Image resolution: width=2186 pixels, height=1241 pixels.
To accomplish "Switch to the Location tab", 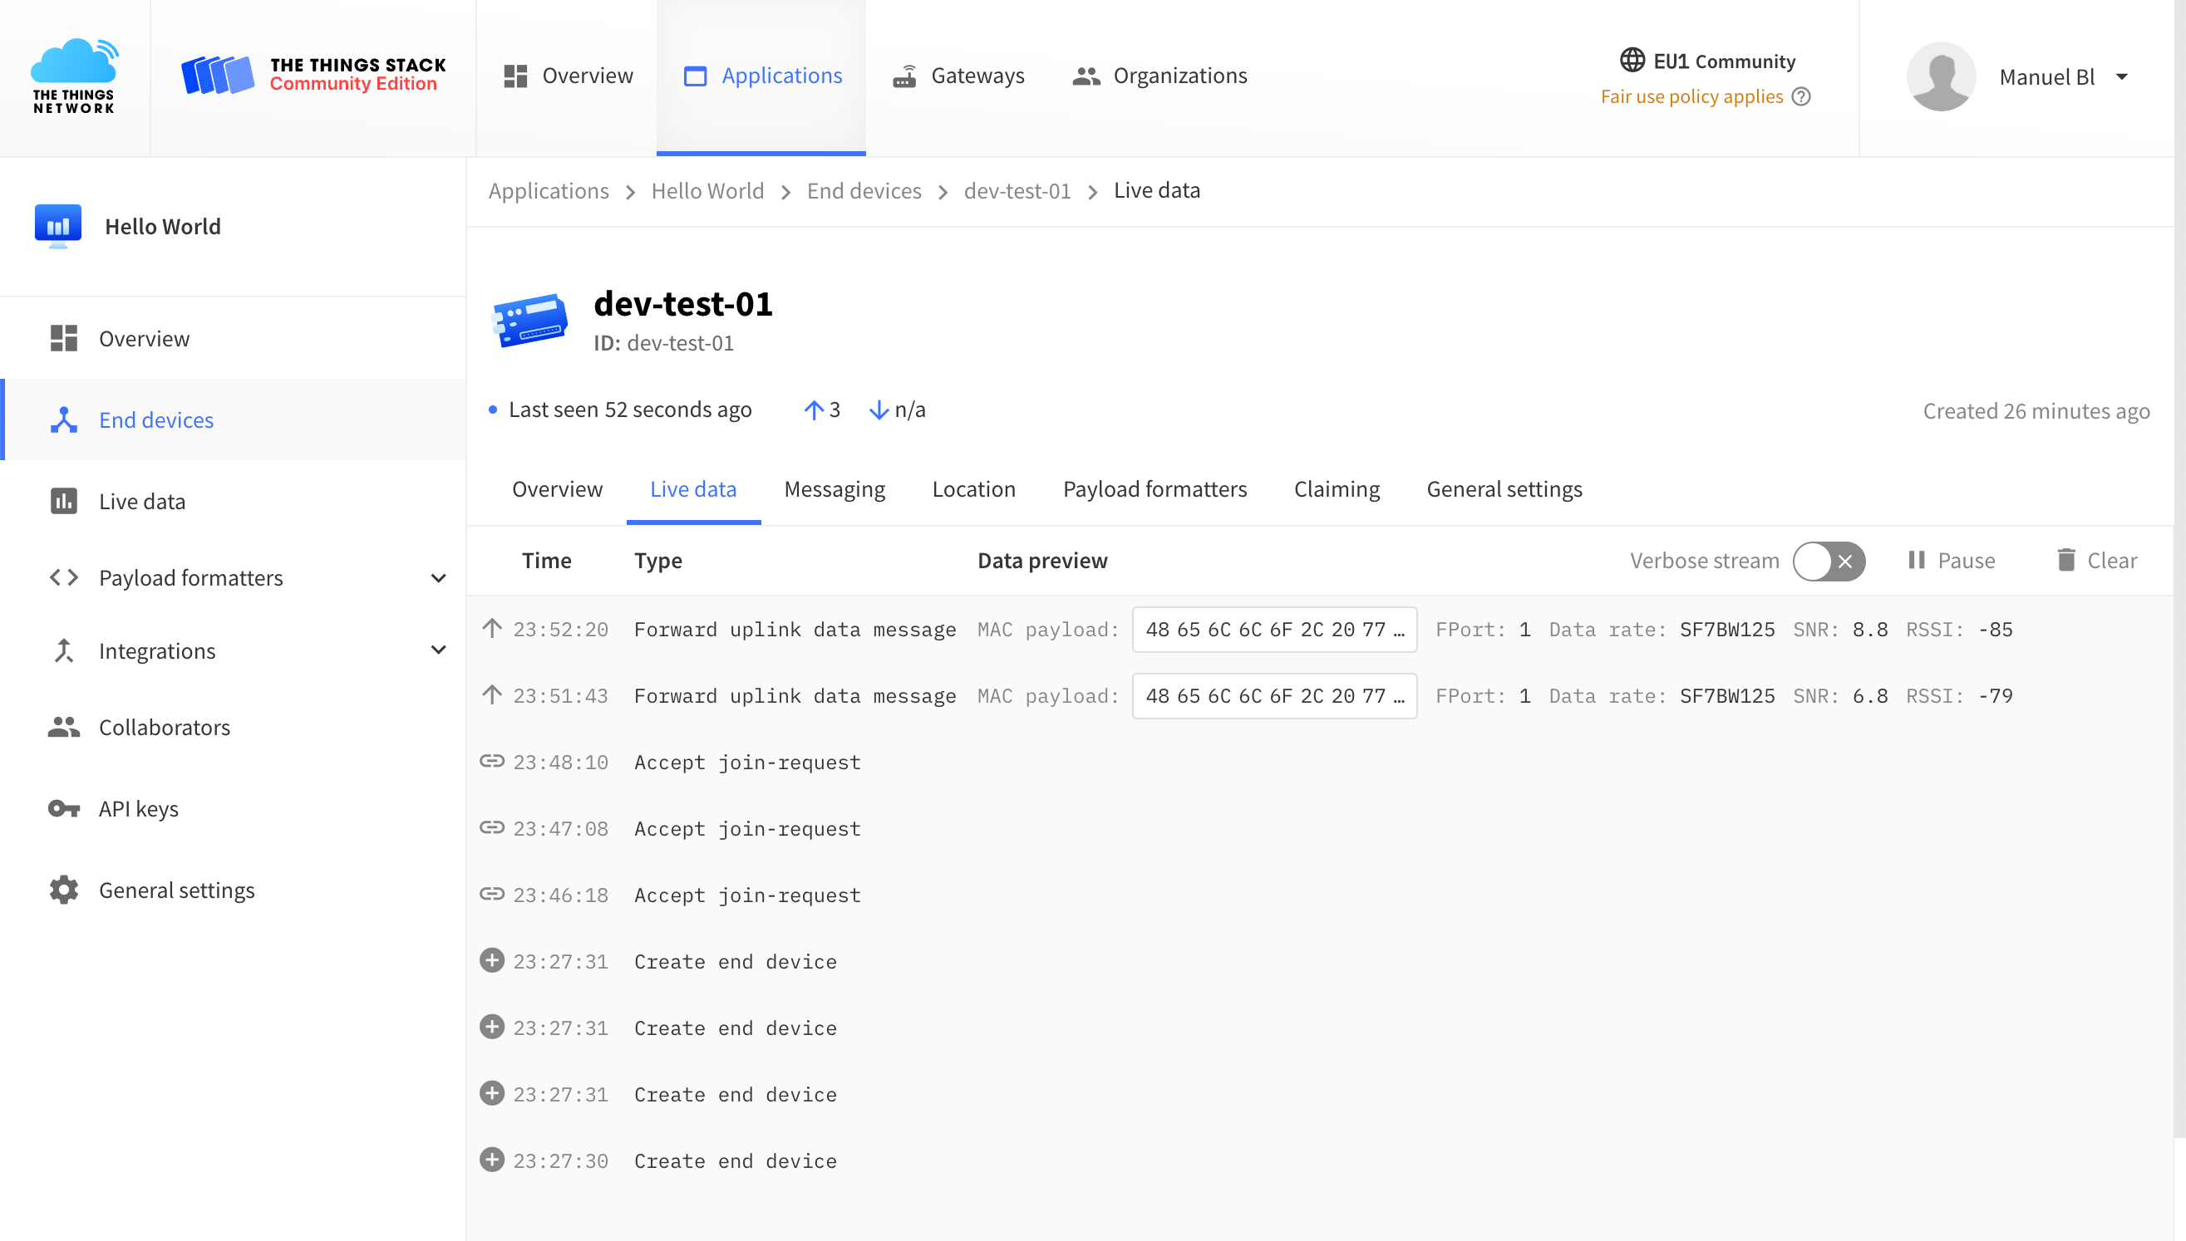I will (x=973, y=489).
